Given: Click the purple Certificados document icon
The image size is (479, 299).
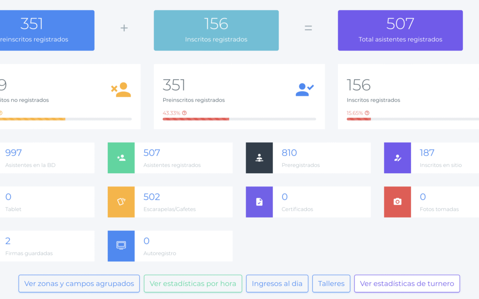Looking at the screenshot, I should (259, 202).
